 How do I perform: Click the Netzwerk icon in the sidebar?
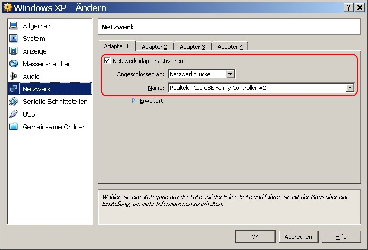[x=14, y=89]
